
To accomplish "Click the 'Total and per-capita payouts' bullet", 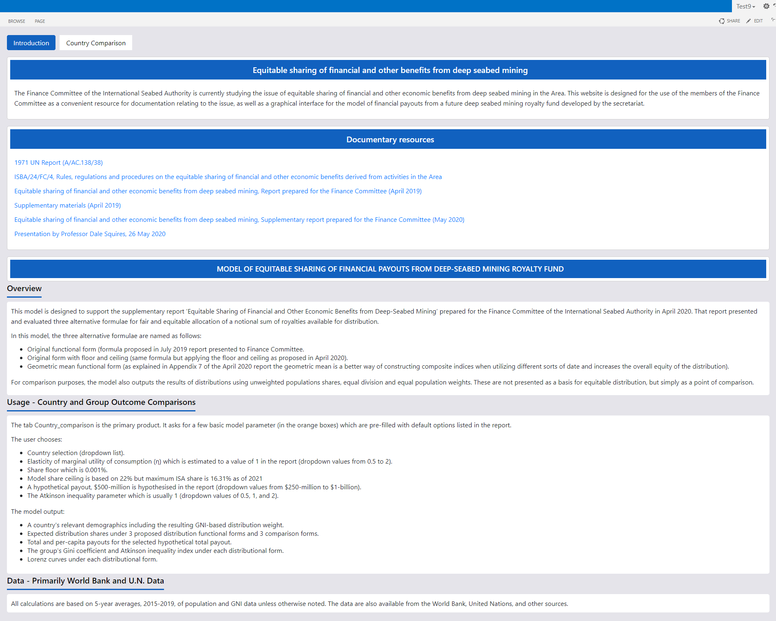I will coord(129,542).
